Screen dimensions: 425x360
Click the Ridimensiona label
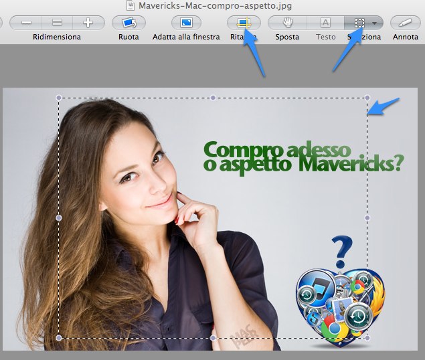click(57, 37)
